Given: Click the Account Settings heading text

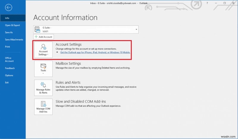Looking at the screenshot, I should tap(69, 44).
